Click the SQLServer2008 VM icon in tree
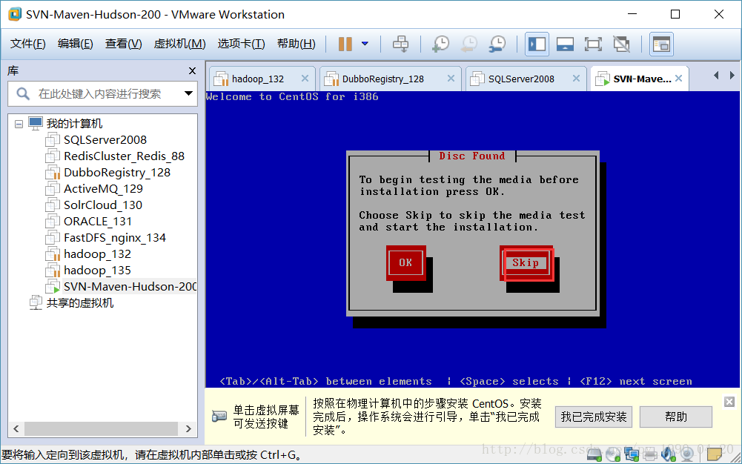The image size is (742, 464). (x=53, y=140)
